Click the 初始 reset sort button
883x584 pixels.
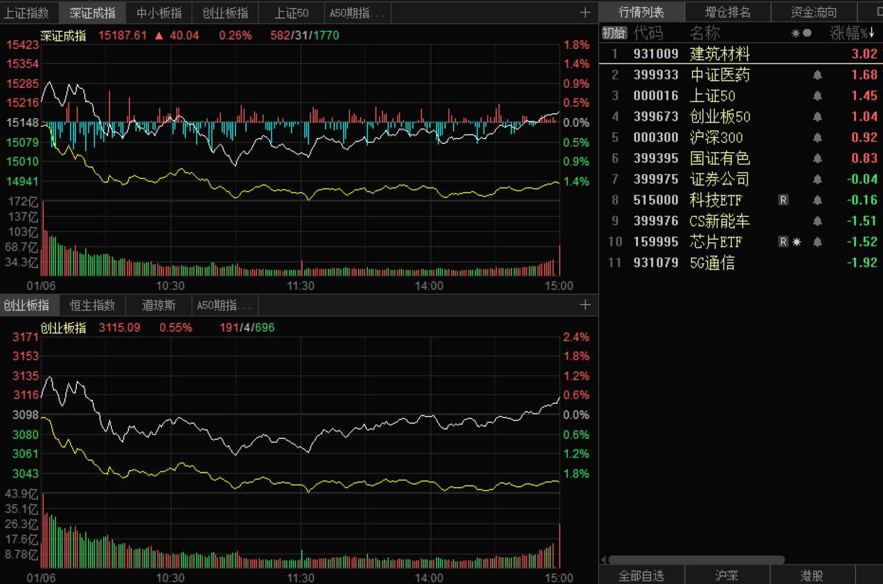(614, 32)
